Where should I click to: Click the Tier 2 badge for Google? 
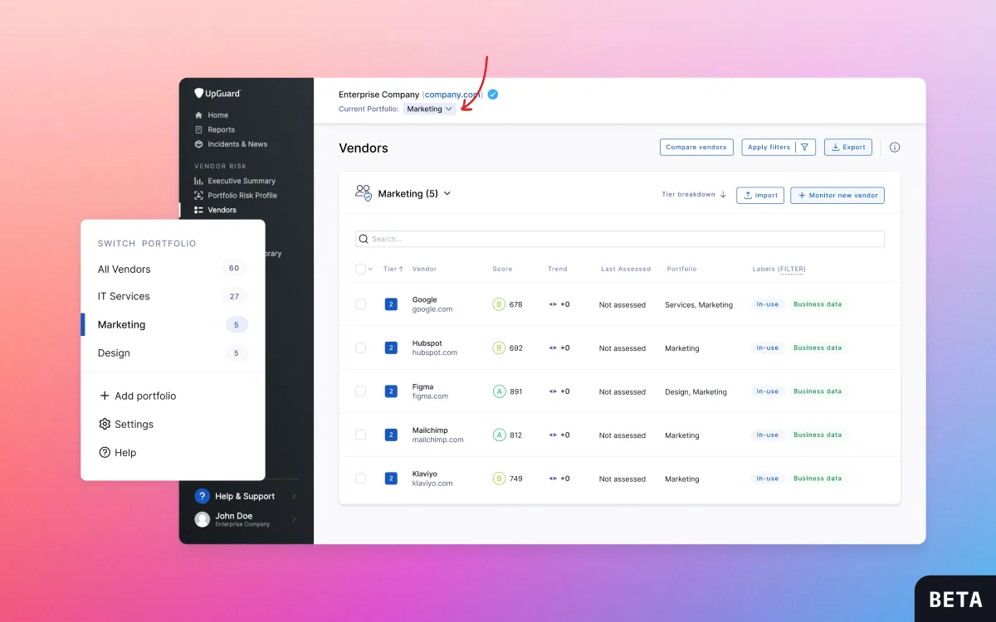coord(391,304)
